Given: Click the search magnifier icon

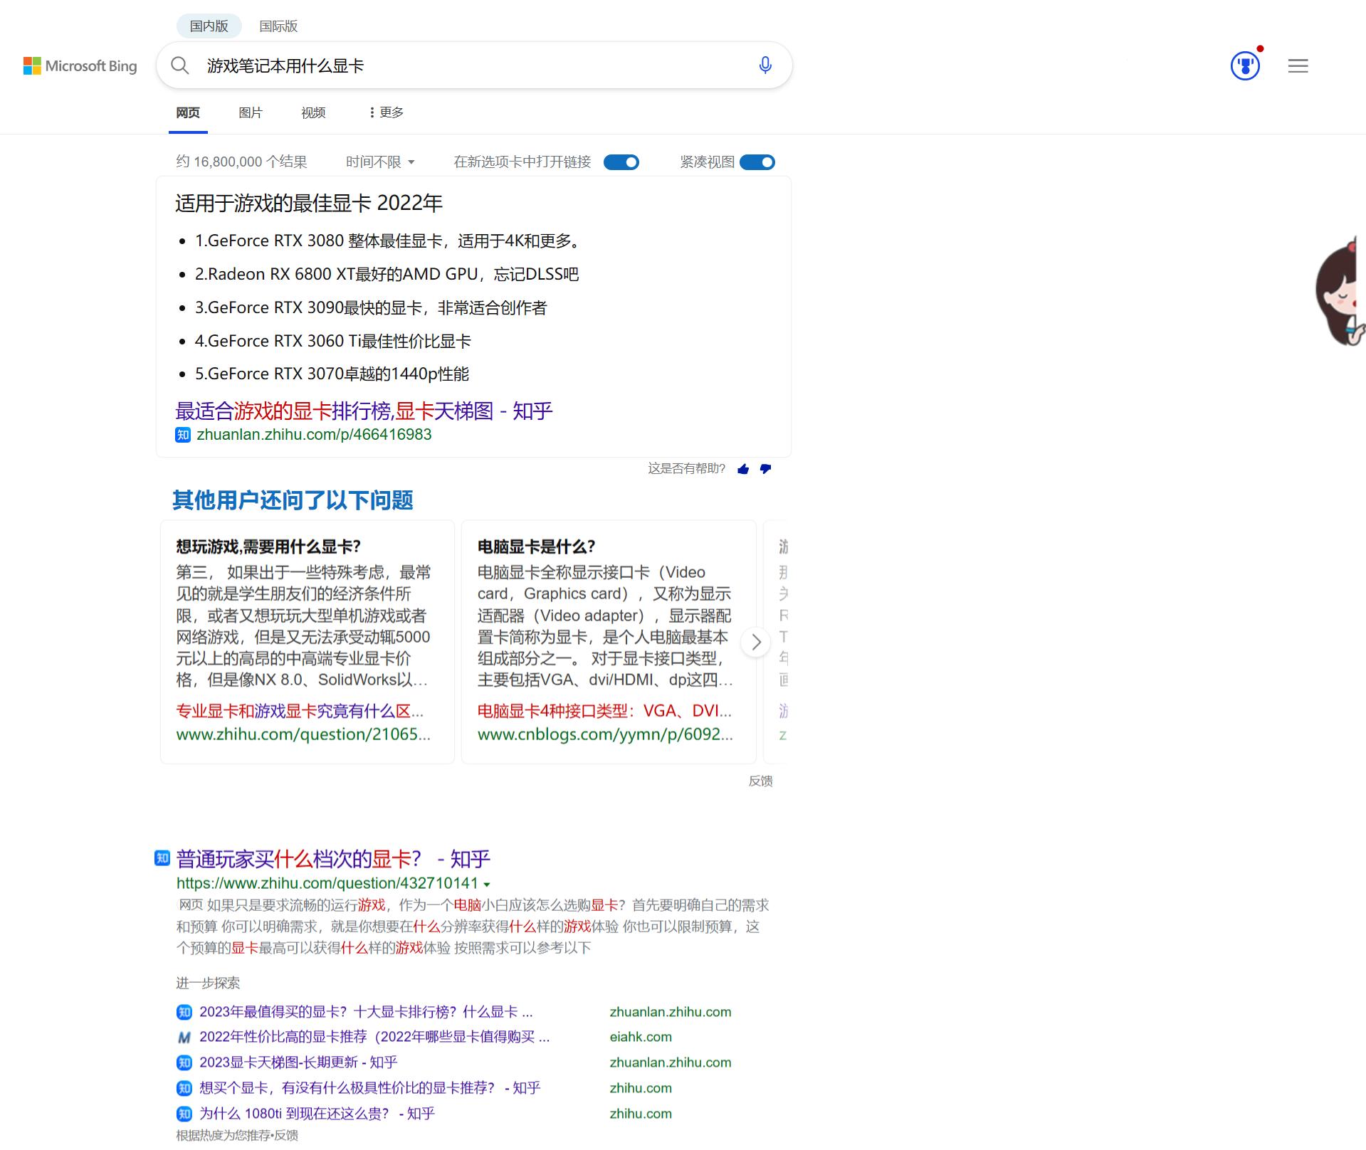Looking at the screenshot, I should tap(179, 65).
